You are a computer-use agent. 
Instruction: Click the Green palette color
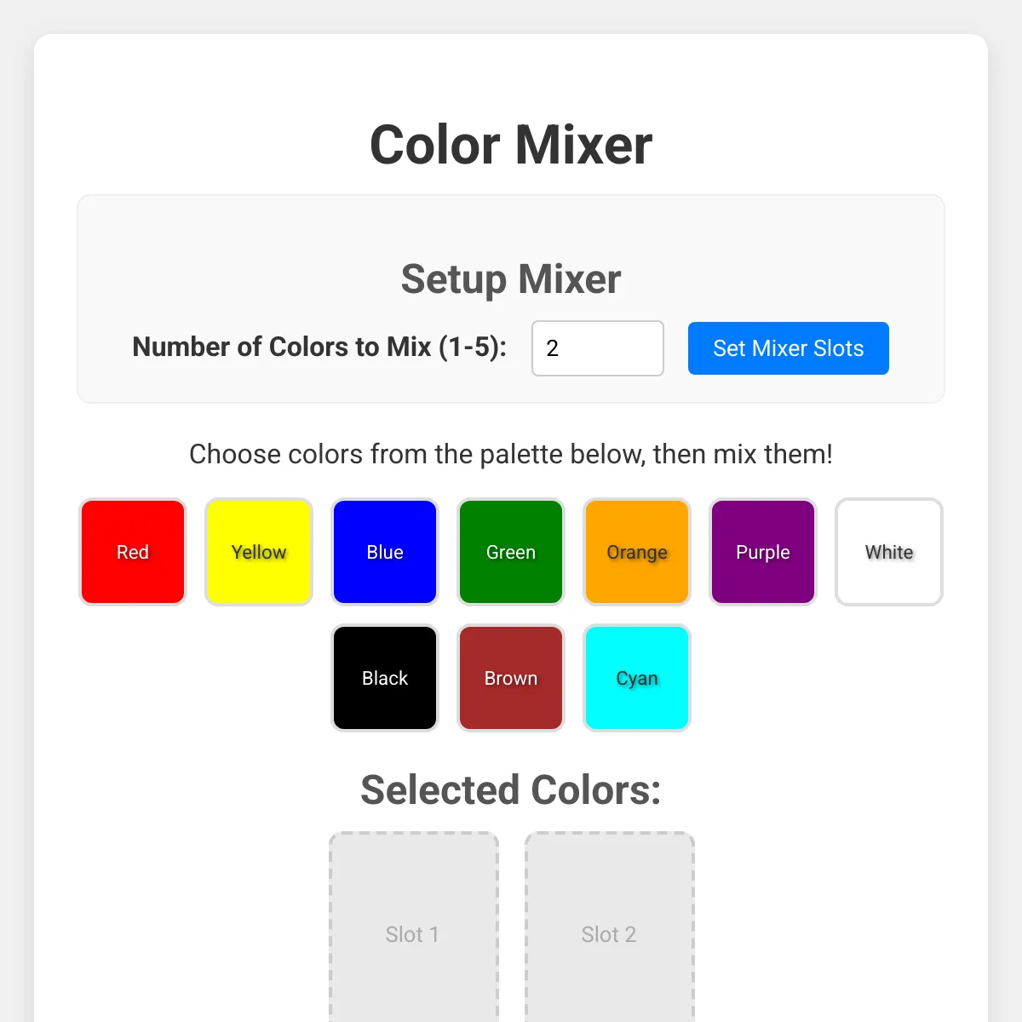(511, 552)
